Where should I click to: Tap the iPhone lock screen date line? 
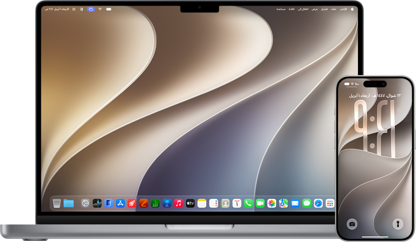coord(375,96)
